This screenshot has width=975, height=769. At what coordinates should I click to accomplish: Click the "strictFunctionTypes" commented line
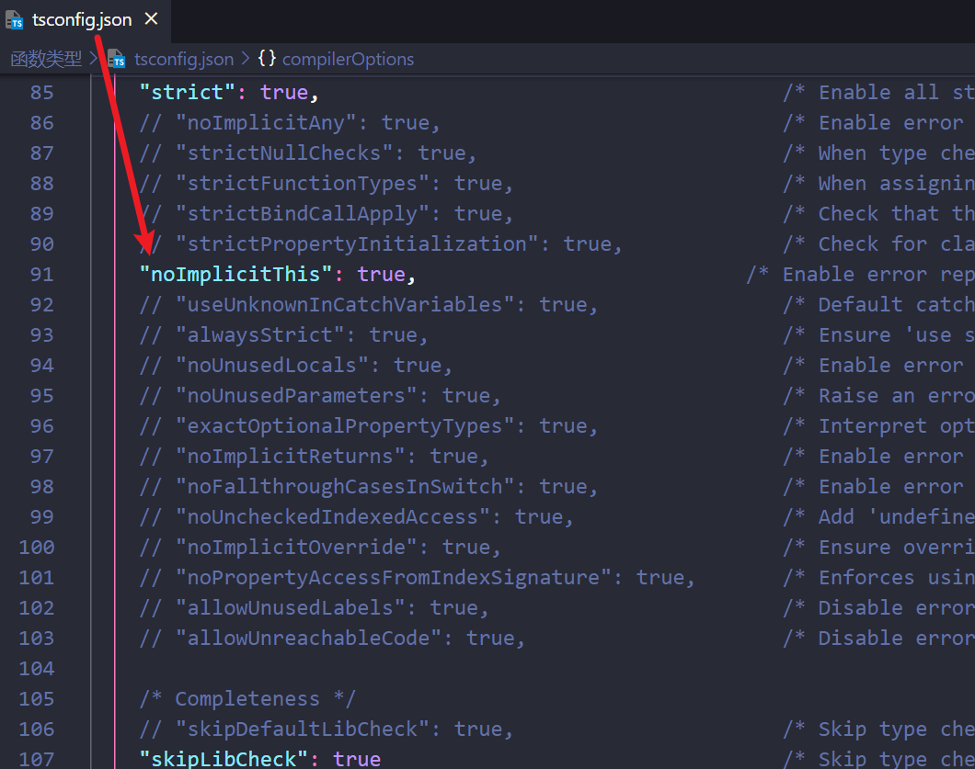[326, 184]
